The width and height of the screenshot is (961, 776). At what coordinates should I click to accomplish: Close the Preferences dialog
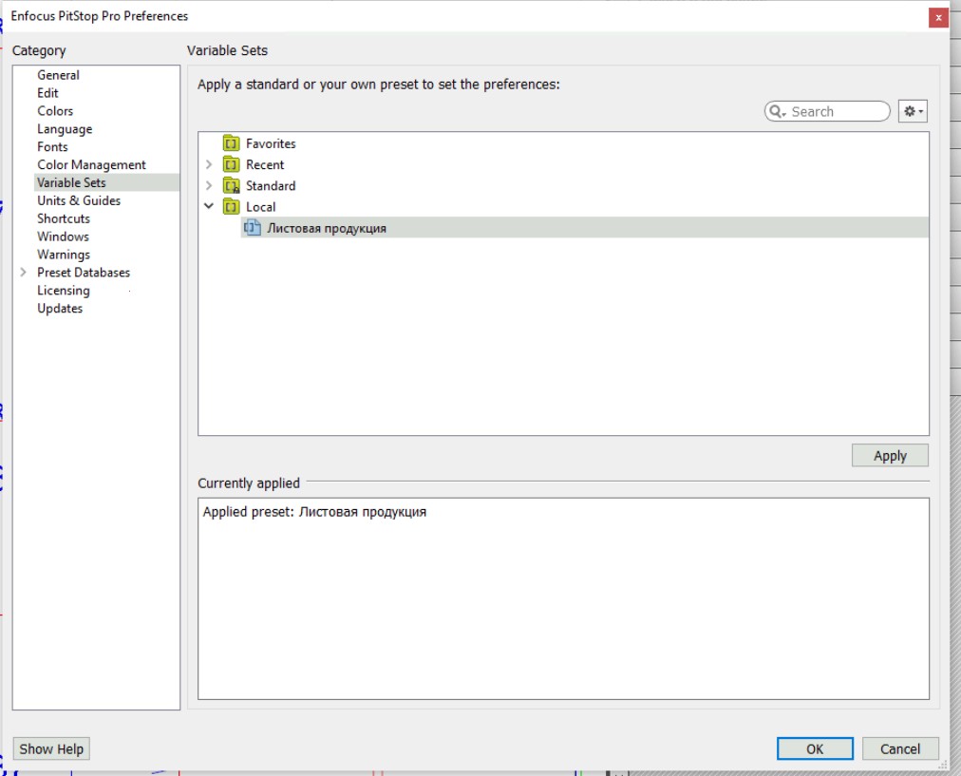(938, 18)
